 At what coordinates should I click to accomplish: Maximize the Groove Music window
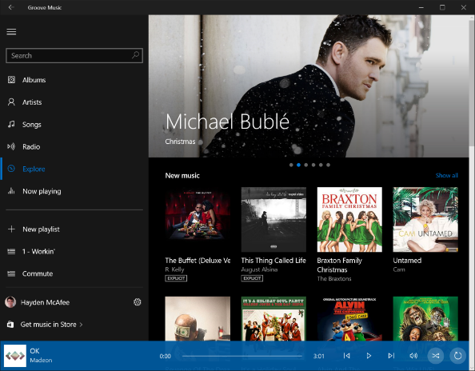click(x=442, y=7)
